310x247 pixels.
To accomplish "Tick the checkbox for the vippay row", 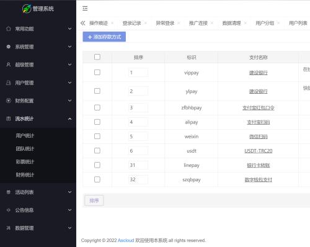I will tap(97, 73).
